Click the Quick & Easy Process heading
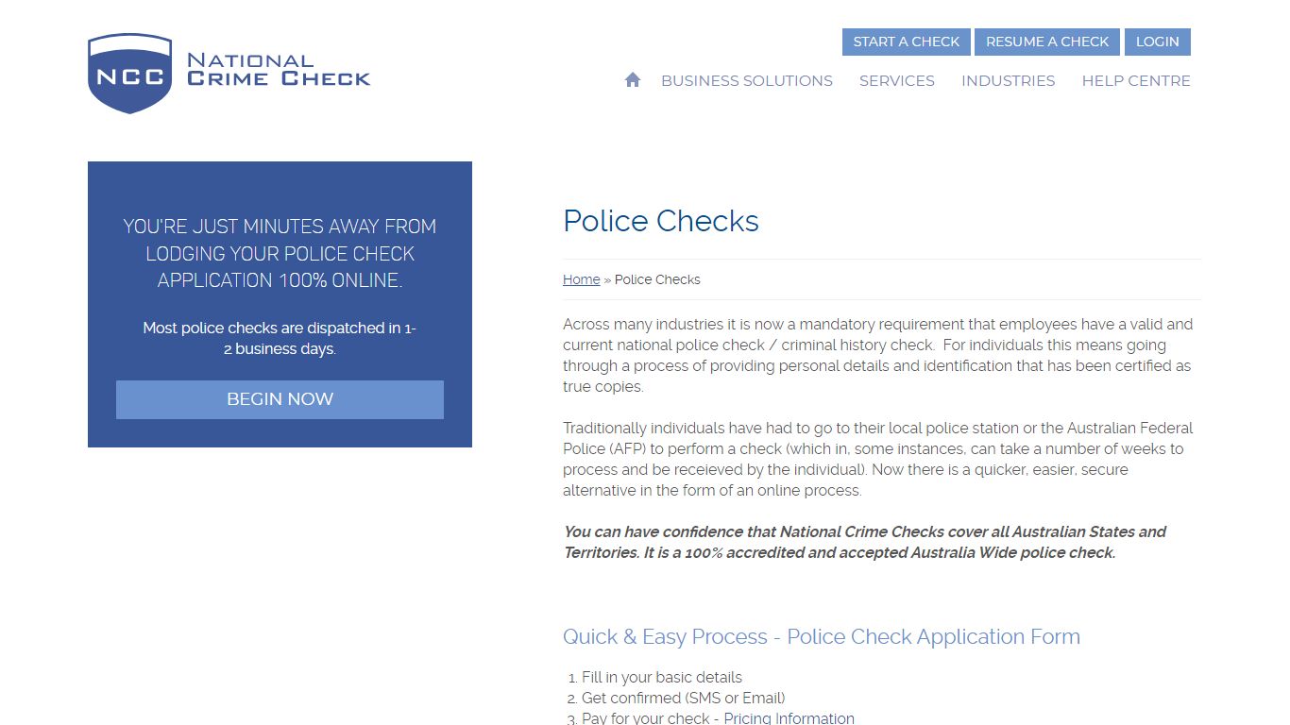The width and height of the screenshot is (1290, 725). click(x=822, y=637)
